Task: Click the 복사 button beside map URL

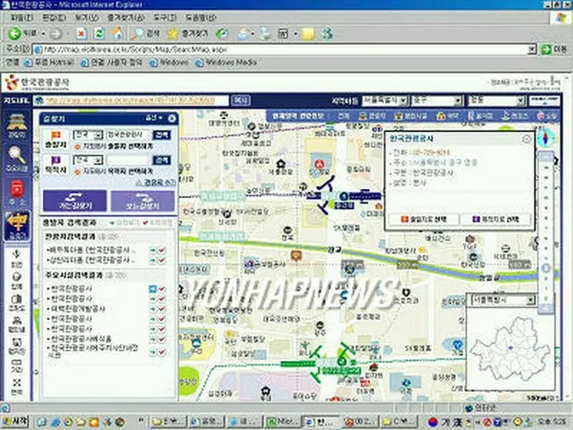Action: coord(241,100)
